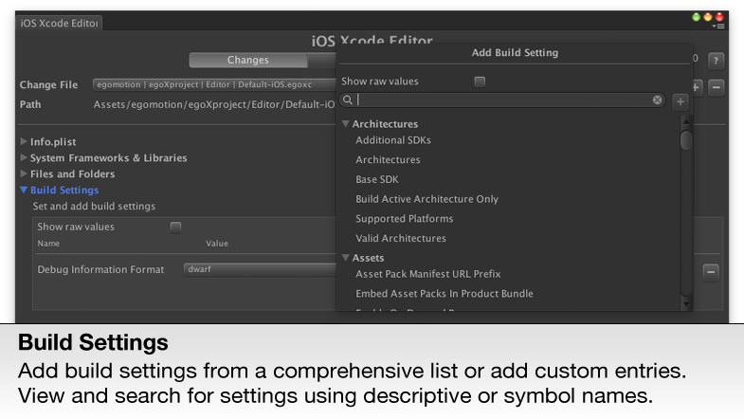This screenshot has width=744, height=419.
Task: Click the Value column header
Action: click(x=217, y=244)
